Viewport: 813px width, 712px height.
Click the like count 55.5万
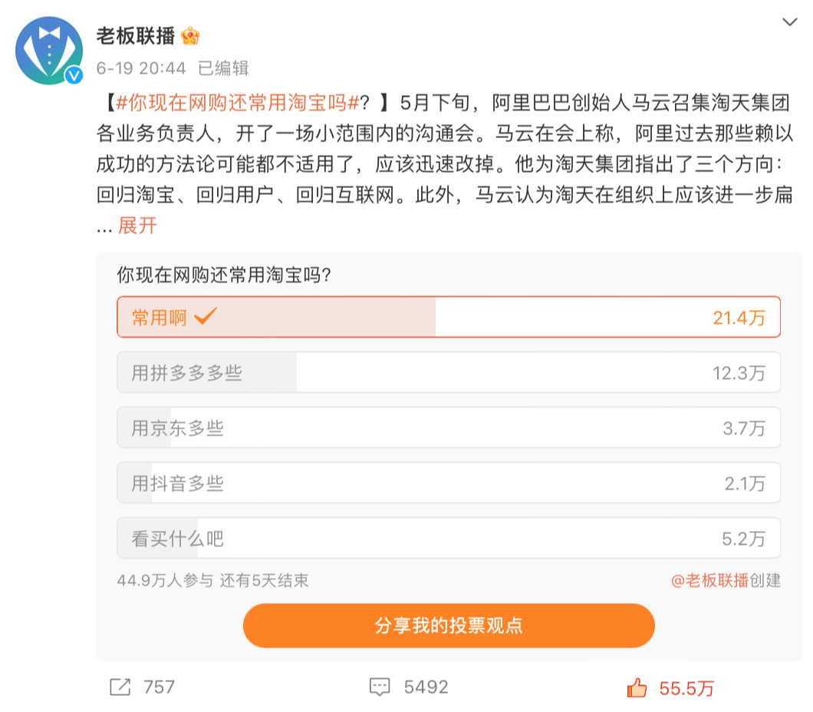pyautogui.click(x=685, y=689)
